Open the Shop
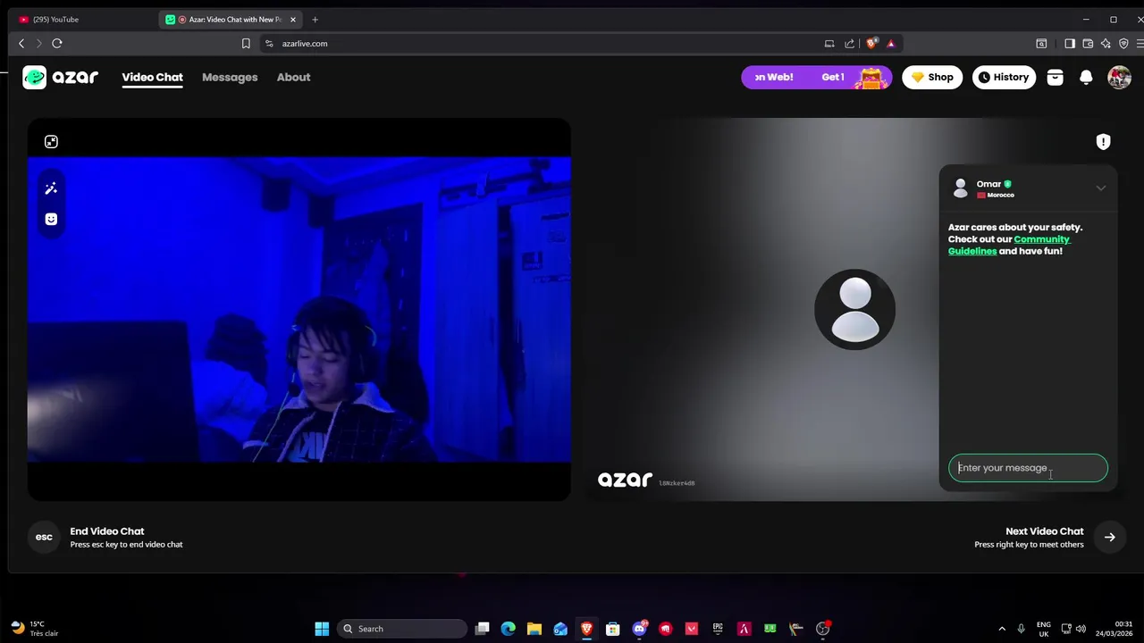 pos(932,77)
